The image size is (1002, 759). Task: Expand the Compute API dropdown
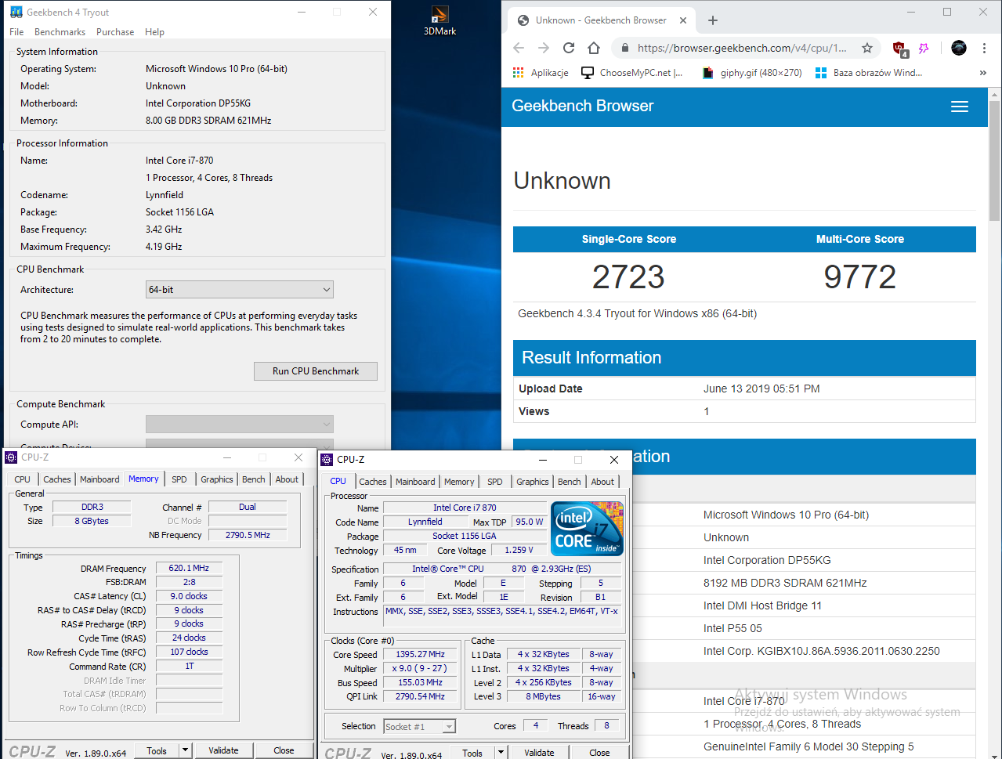(240, 425)
